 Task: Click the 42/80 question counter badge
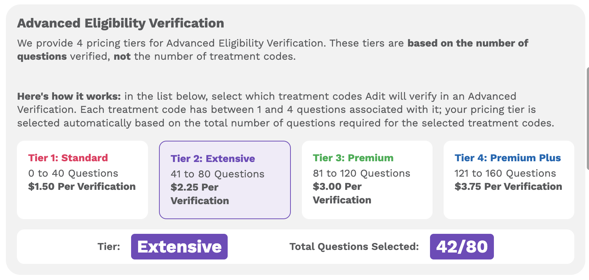(x=462, y=247)
